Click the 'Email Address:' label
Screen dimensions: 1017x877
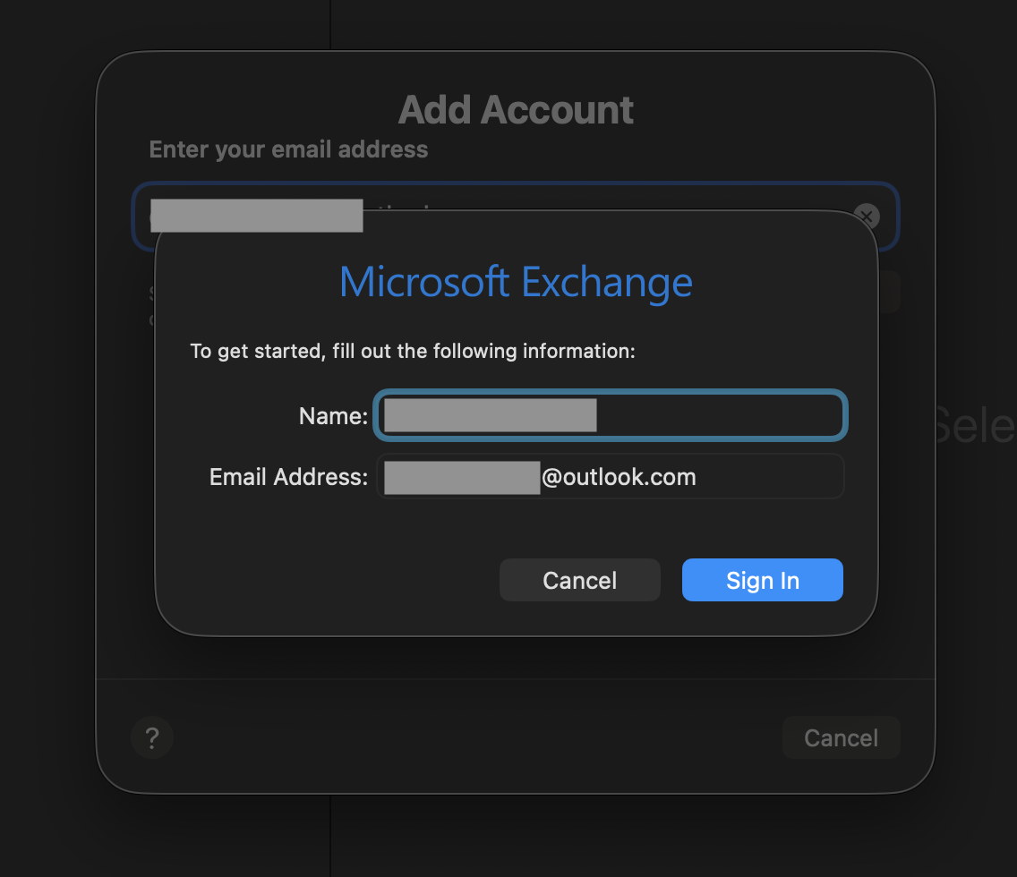pyautogui.click(x=288, y=477)
